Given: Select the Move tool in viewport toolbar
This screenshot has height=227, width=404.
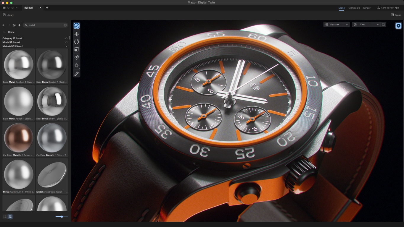Looking at the screenshot, I should 76,34.
